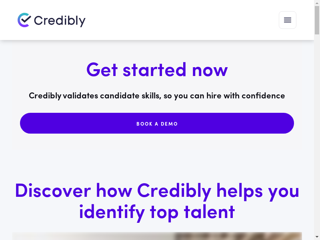Click the word "Discover" in the purple heading
This screenshot has height=240, width=320.
(53, 190)
